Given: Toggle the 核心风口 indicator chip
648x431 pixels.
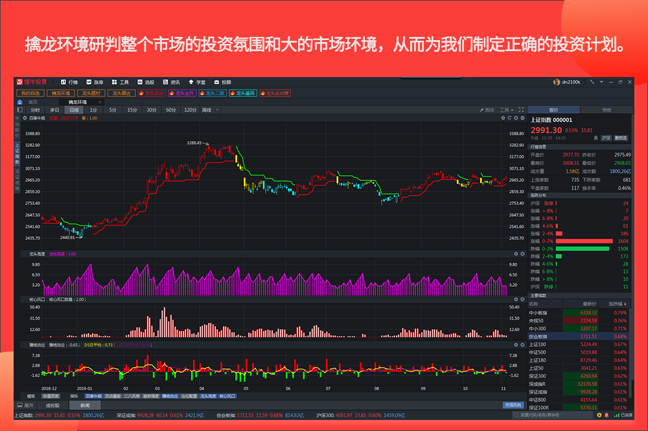Looking at the screenshot, I should (x=227, y=396).
